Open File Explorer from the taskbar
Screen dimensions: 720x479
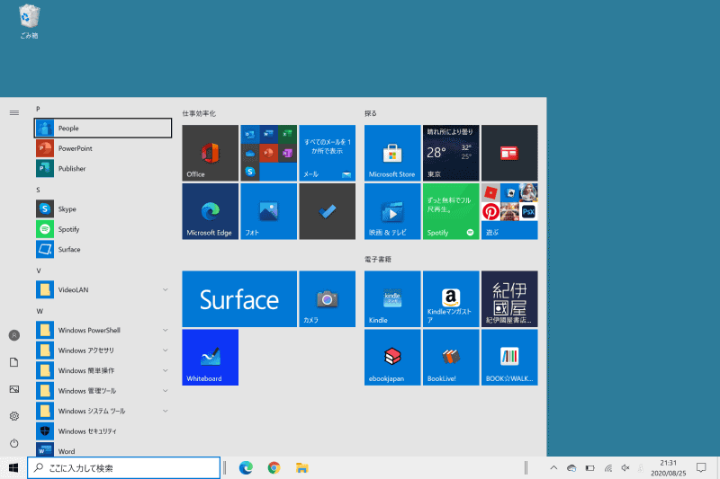point(301,467)
